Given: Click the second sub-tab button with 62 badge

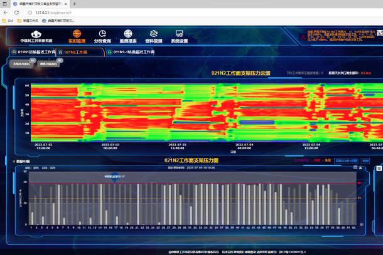Looking at the screenshot, I should (x=48, y=63).
